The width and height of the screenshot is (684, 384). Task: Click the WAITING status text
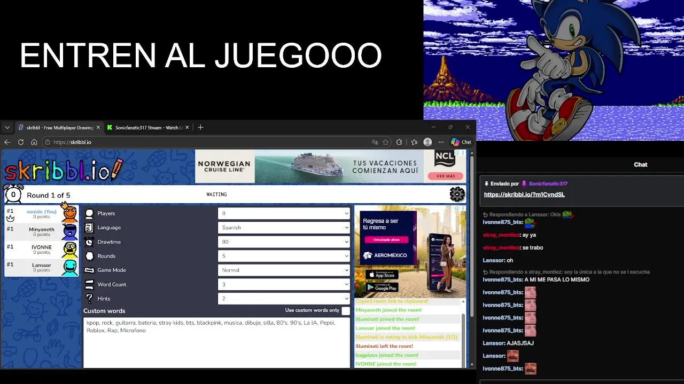click(x=216, y=195)
